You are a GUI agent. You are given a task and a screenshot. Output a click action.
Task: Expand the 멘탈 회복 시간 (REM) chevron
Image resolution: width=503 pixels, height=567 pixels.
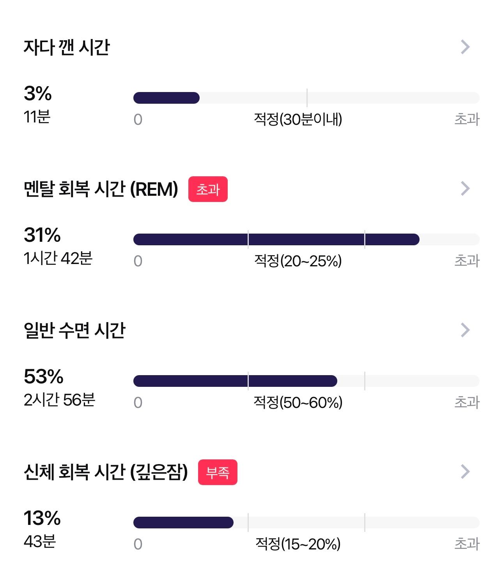(x=465, y=188)
